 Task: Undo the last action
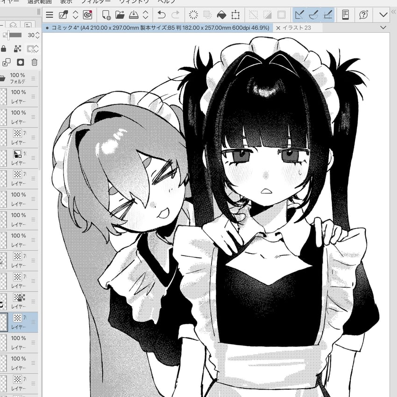161,14
